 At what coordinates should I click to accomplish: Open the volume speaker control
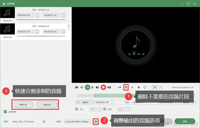(109, 87)
